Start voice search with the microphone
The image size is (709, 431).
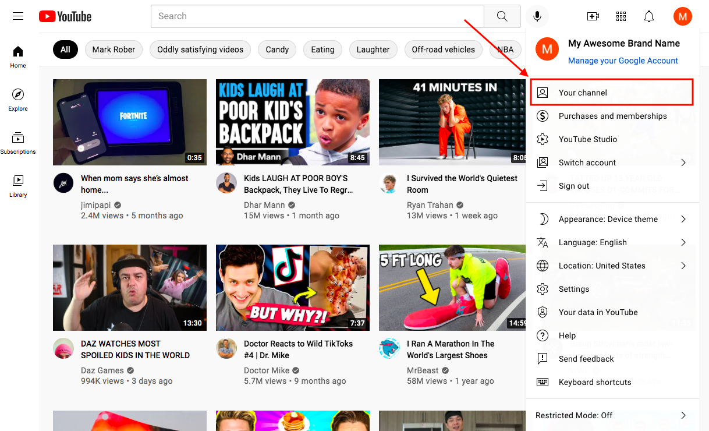[x=537, y=16]
